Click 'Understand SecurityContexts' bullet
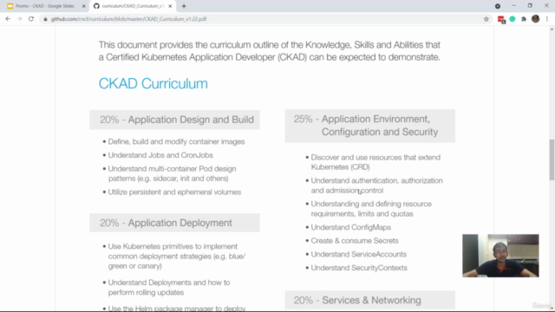Screen dimensions: 555x312 click(359, 268)
